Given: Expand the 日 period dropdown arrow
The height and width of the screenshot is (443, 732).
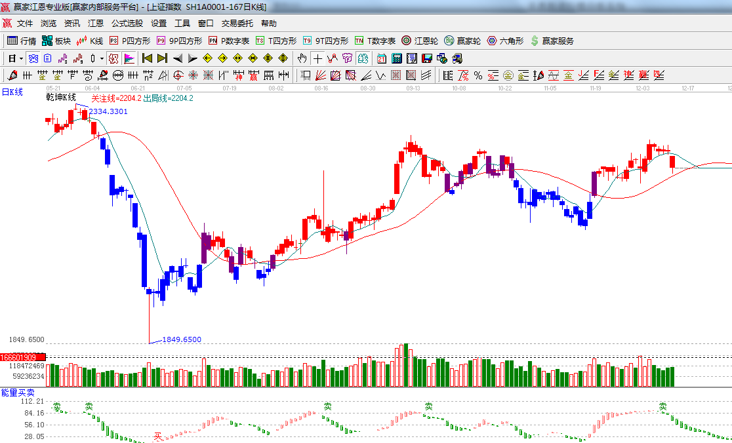Looking at the screenshot, I should [x=21, y=58].
